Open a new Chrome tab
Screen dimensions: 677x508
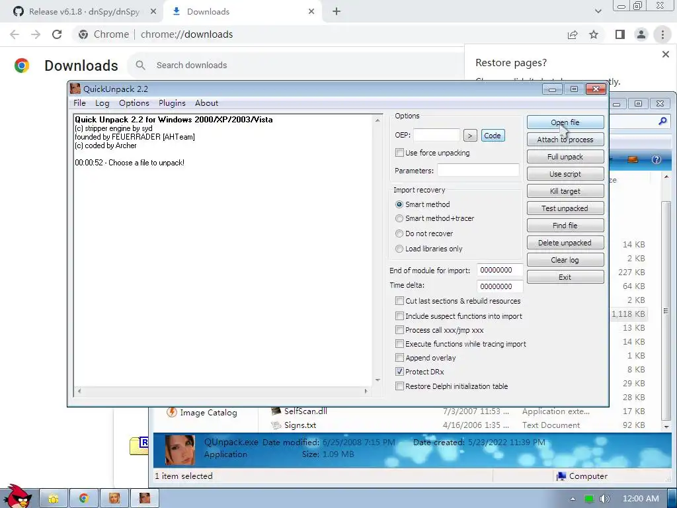pyautogui.click(x=337, y=12)
